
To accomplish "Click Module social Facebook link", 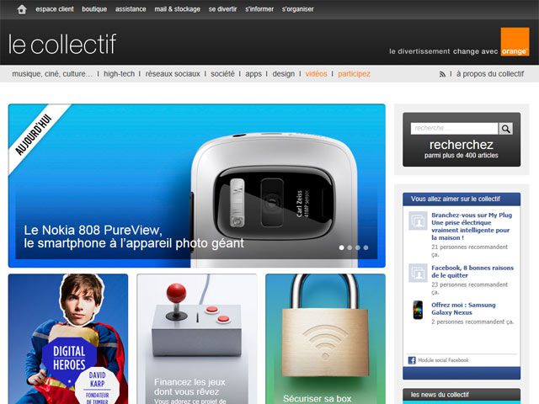I will coord(443,360).
